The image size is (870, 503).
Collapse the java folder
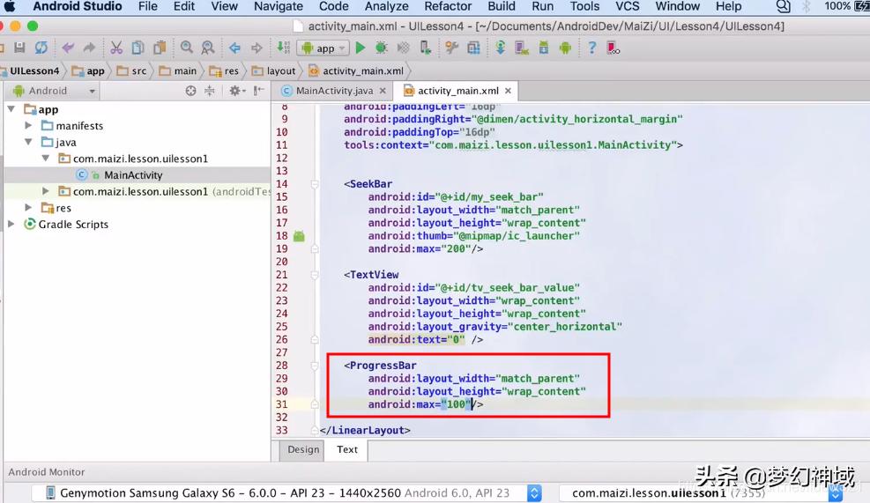click(x=29, y=142)
